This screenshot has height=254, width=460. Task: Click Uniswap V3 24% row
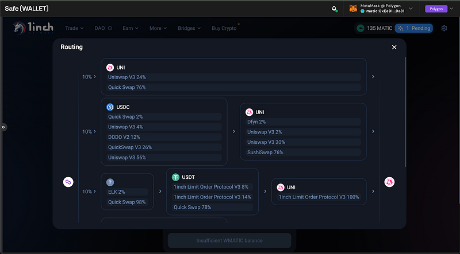(x=233, y=77)
